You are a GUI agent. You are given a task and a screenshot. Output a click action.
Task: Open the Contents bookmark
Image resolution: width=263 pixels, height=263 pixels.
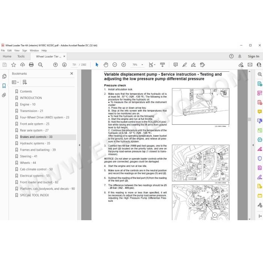[x=26, y=91]
